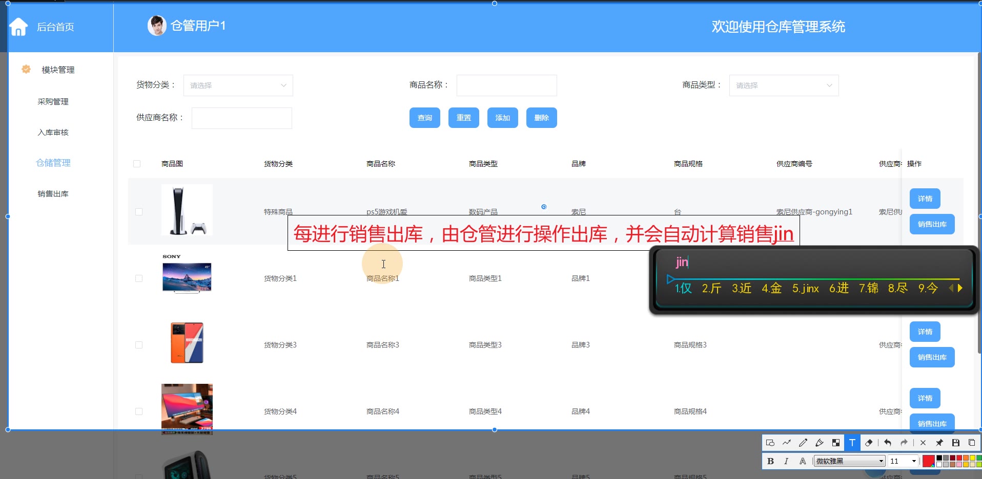This screenshot has width=982, height=479.
Task: Open 详情 for the 商品名称3 row
Action: [x=925, y=332]
